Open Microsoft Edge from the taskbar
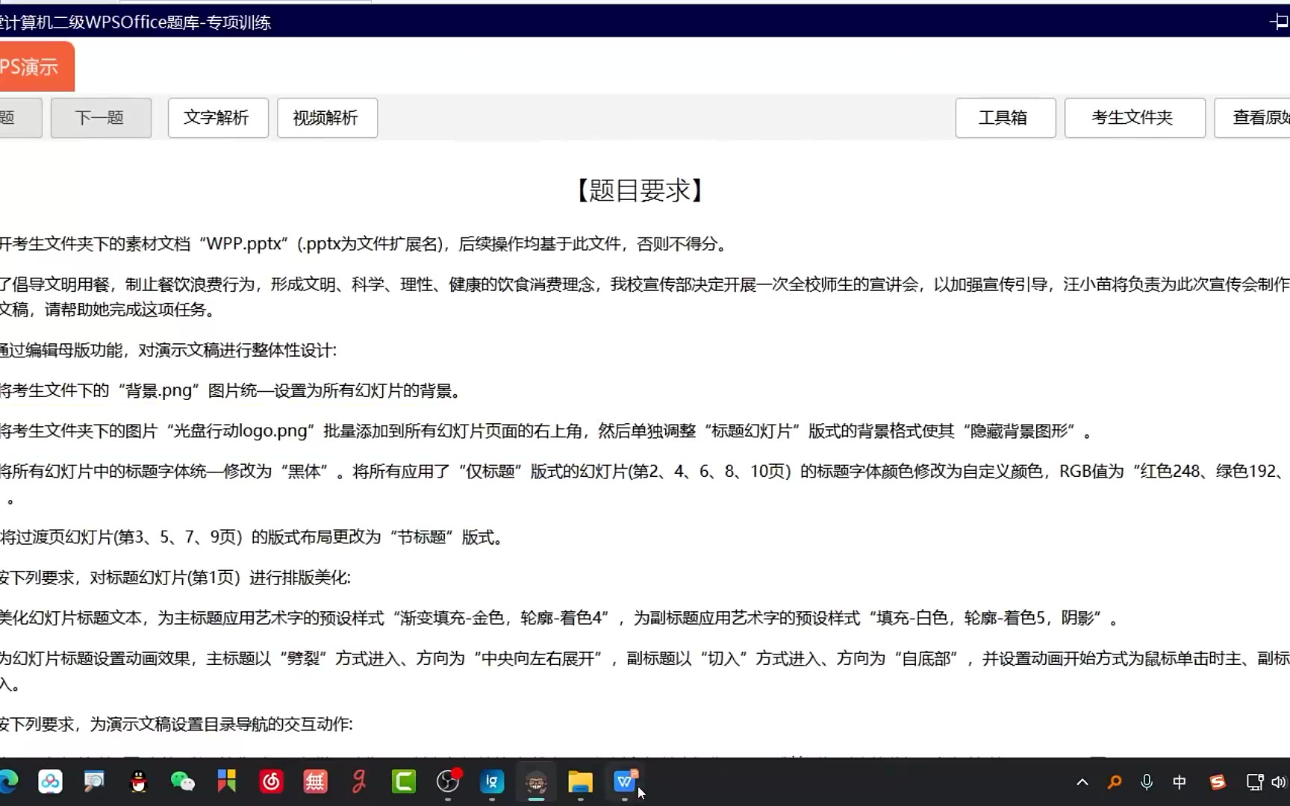Screen dimensions: 1290x806 [9, 781]
